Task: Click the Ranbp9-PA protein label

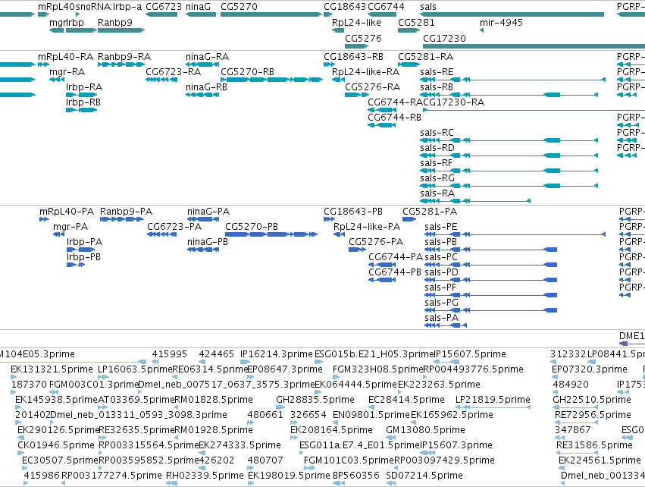Action: coord(126,212)
